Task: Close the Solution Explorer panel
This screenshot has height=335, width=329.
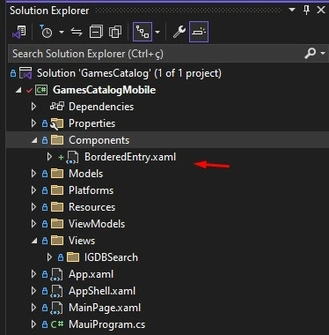Action: click(x=321, y=10)
